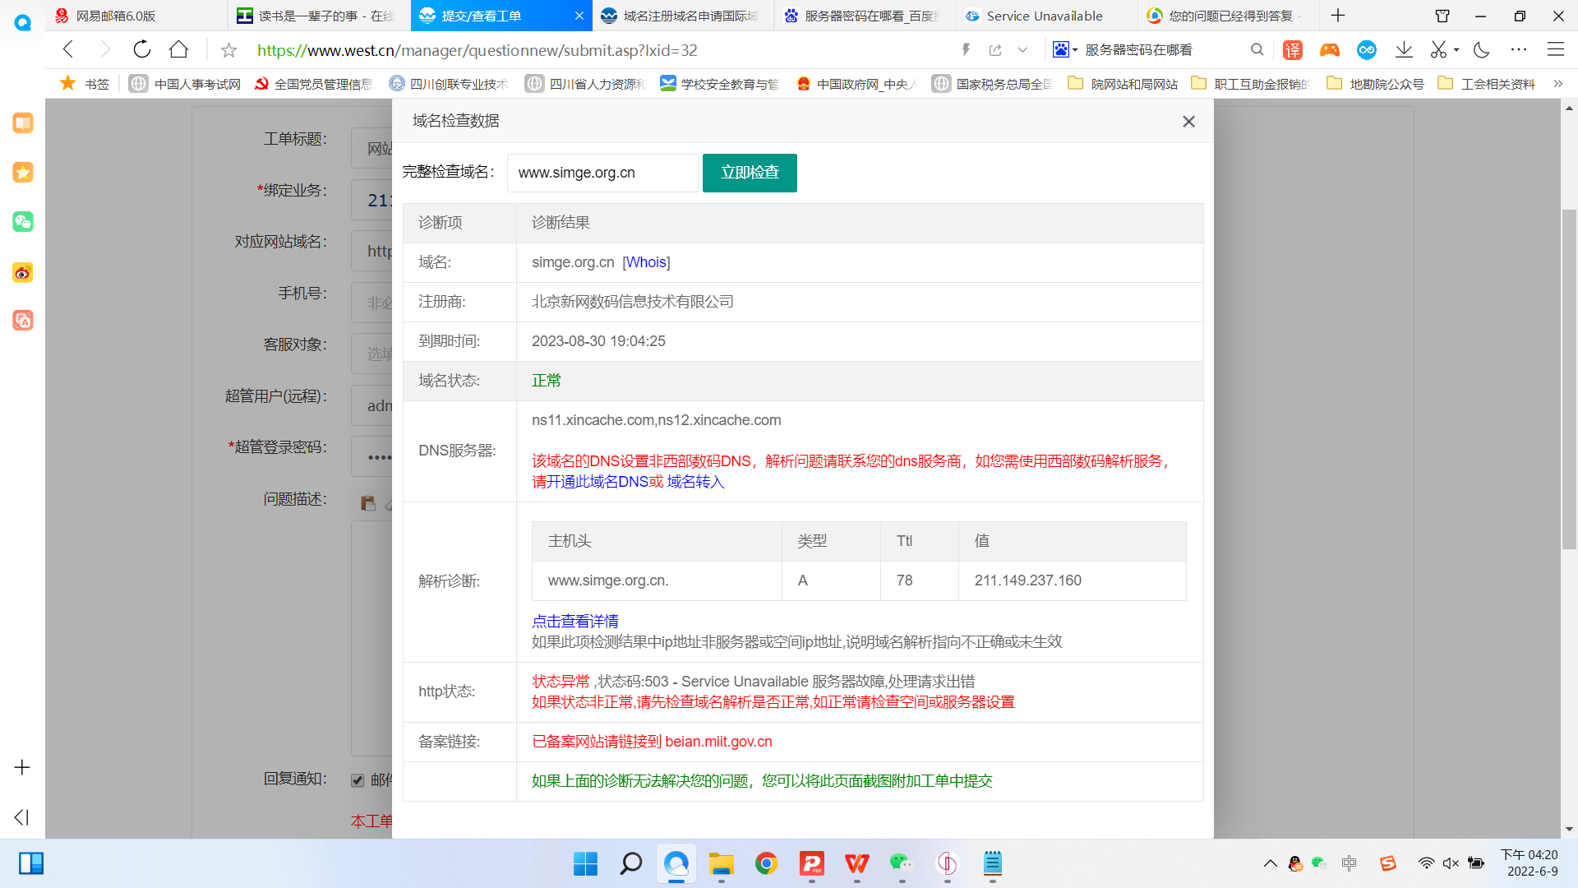The image size is (1578, 888).
Task: Click the browser refresh icon
Action: 141,50
